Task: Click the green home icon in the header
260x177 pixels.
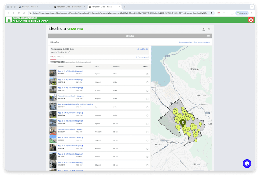Action: pyautogui.click(x=9, y=20)
